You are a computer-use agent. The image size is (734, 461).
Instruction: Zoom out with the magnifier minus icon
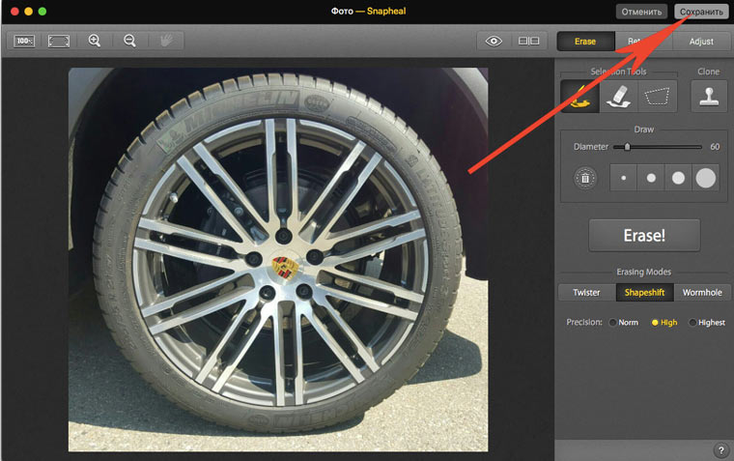[129, 41]
